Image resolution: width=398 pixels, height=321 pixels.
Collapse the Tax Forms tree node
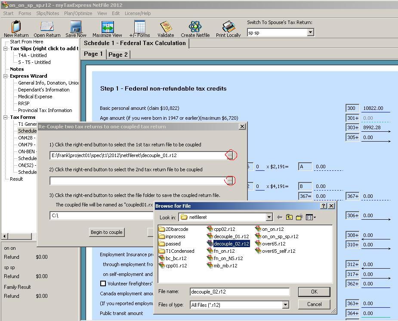click(x=5, y=117)
